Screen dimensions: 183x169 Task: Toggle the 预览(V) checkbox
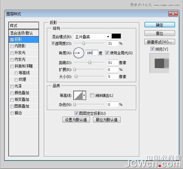click(152, 49)
